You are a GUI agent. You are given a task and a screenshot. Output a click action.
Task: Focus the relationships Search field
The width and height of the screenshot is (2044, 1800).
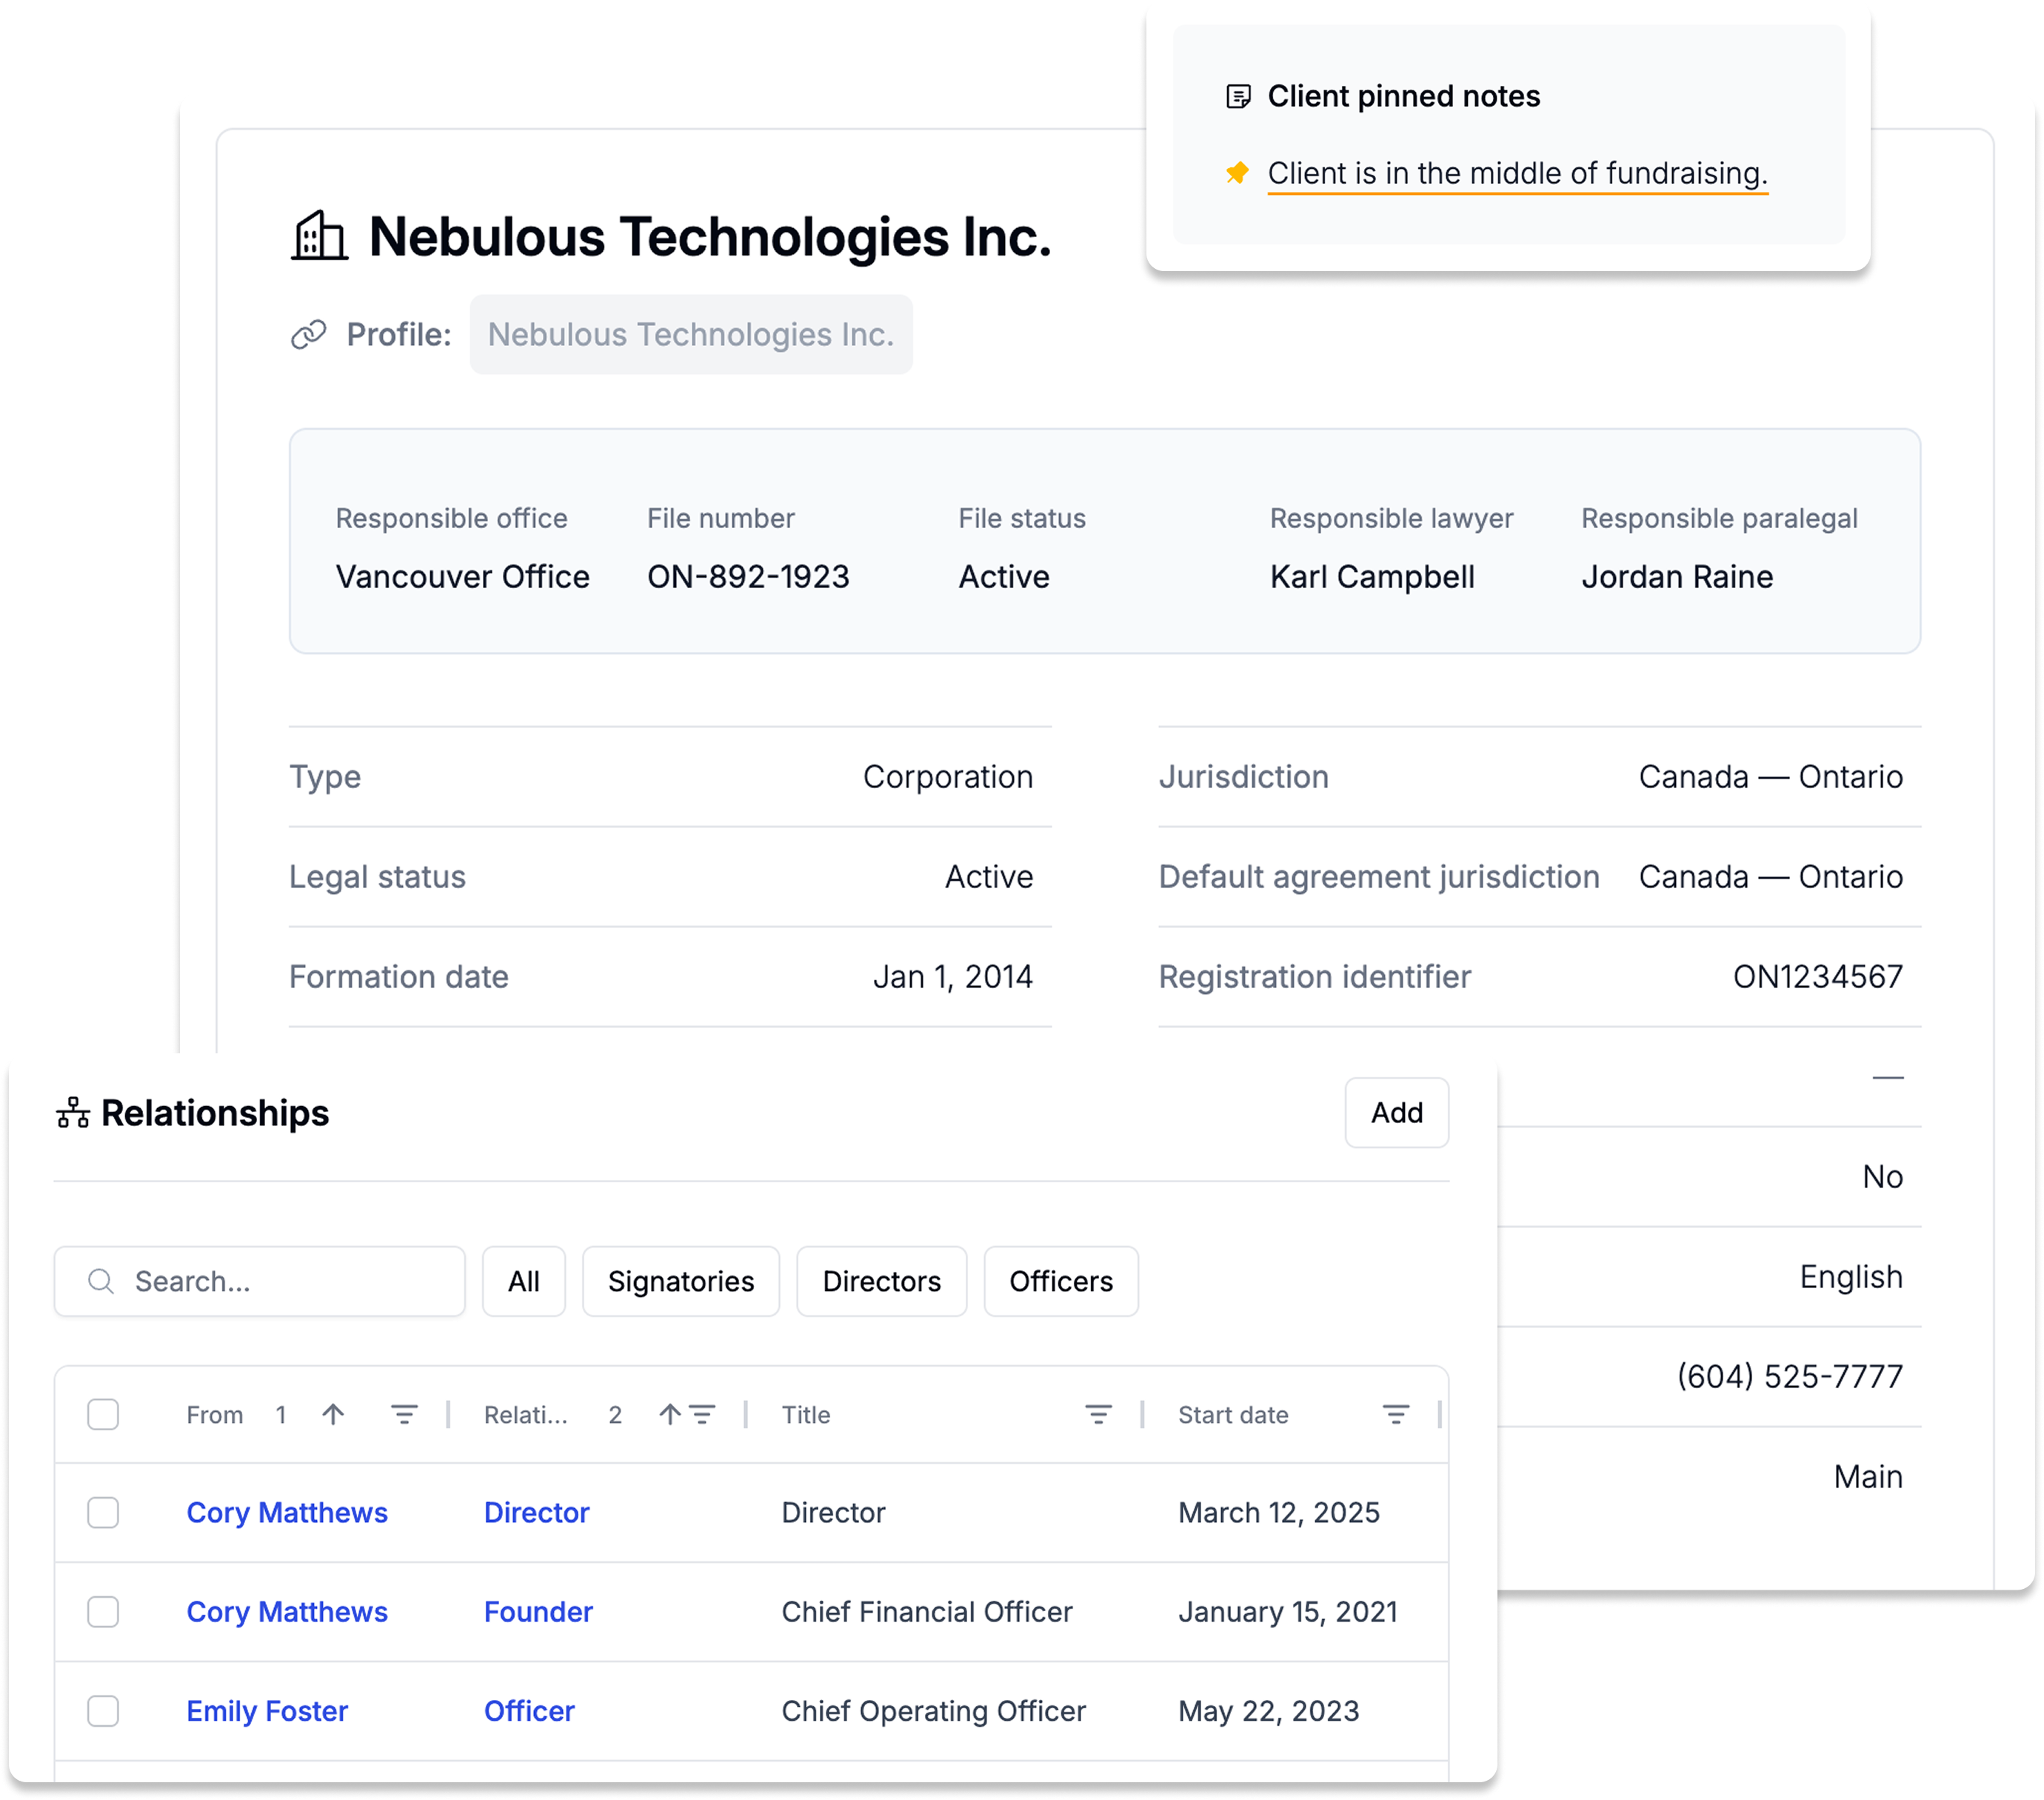280,1281
